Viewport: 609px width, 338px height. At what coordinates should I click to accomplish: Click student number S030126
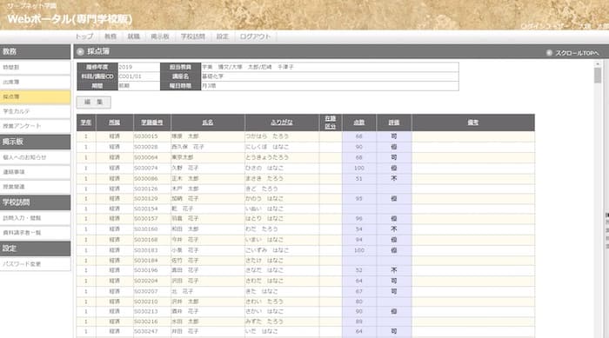pos(146,189)
